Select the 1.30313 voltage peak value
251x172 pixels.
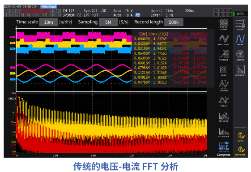(160, 82)
